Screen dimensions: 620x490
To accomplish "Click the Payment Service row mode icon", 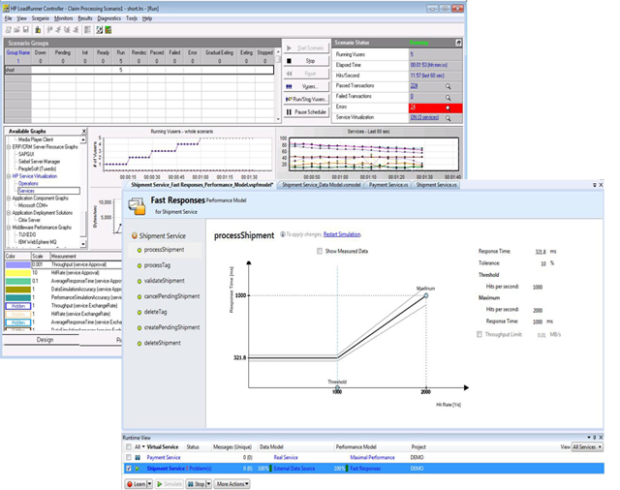I will click(138, 458).
